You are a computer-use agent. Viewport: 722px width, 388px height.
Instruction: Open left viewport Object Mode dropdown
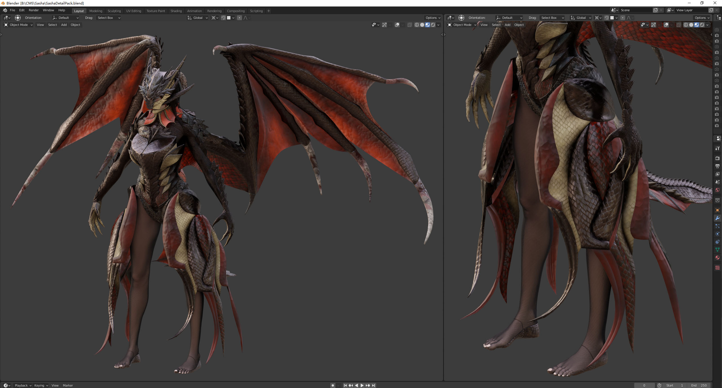click(x=18, y=25)
